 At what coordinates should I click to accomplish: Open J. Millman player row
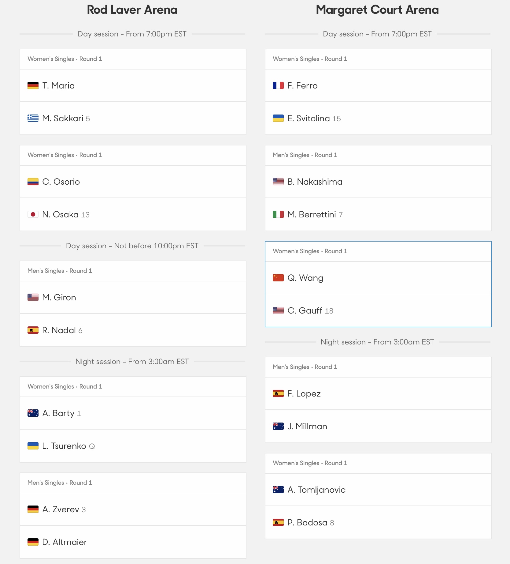[378, 426]
